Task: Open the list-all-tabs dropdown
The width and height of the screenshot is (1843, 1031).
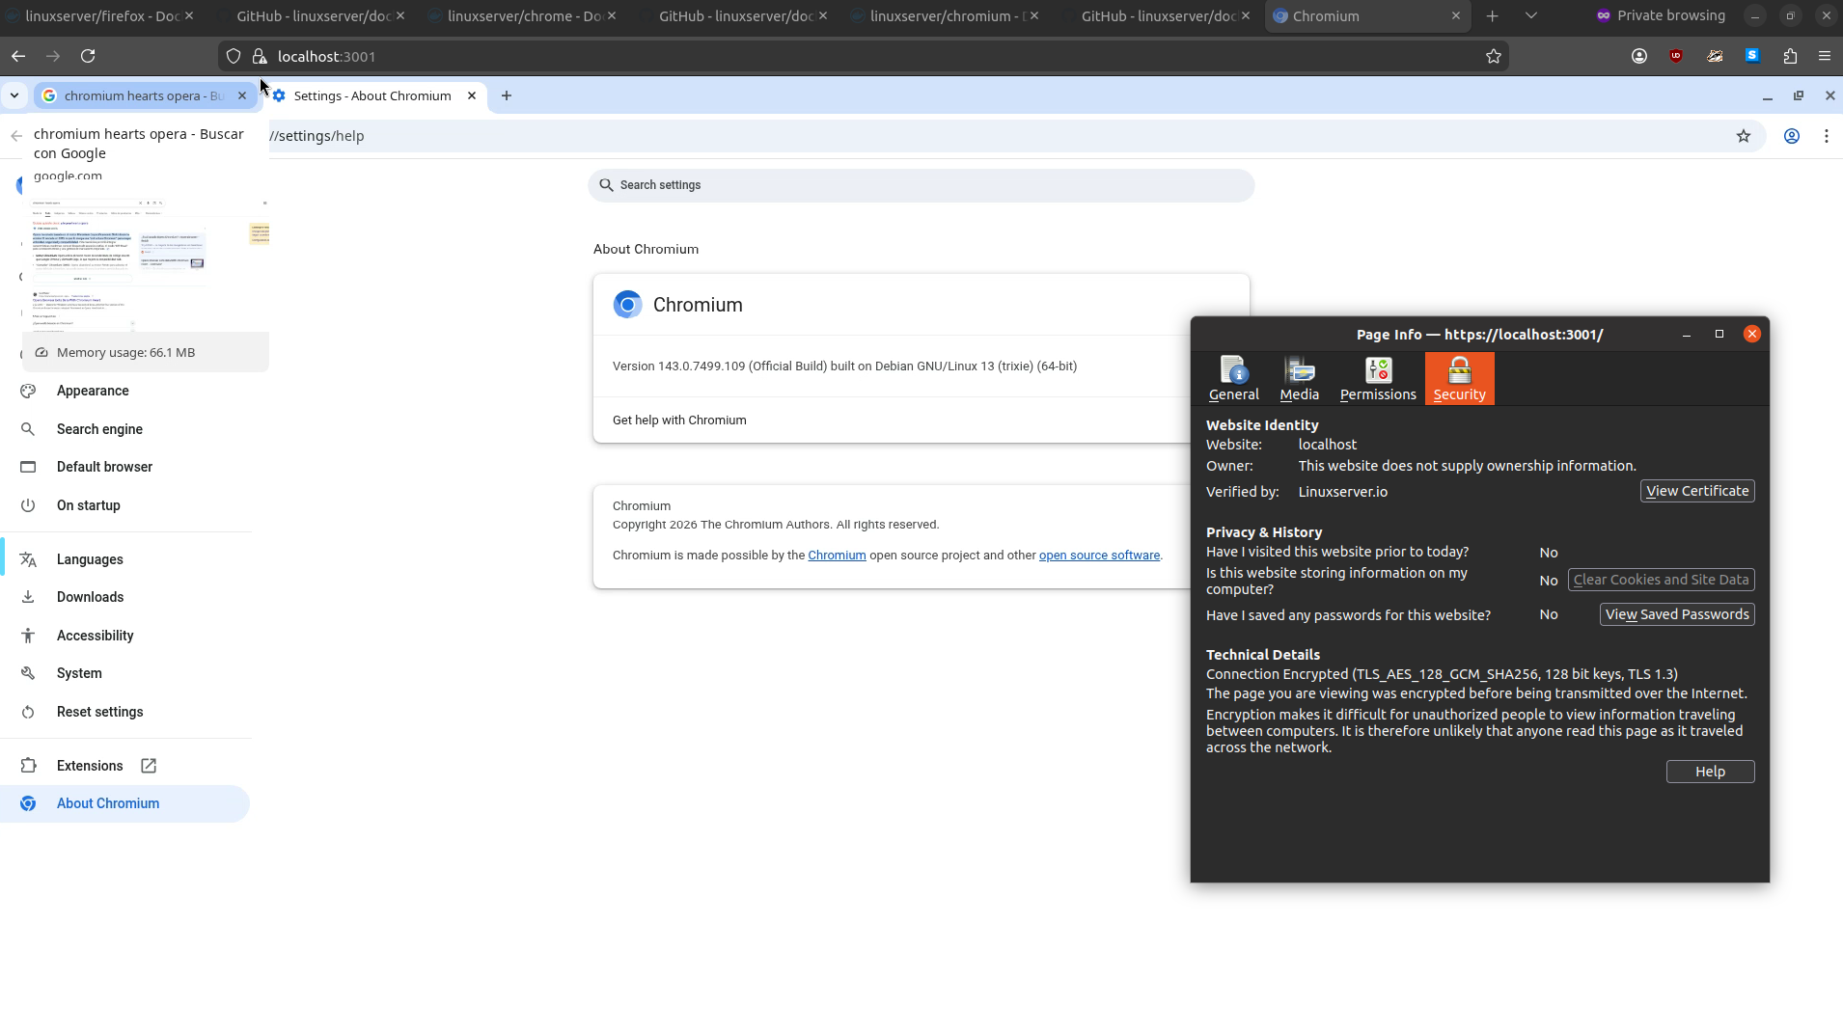Action: [x=1529, y=15]
